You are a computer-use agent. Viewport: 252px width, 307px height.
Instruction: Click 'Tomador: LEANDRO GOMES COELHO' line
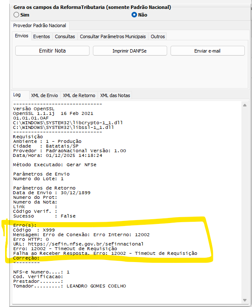(x=70, y=286)
